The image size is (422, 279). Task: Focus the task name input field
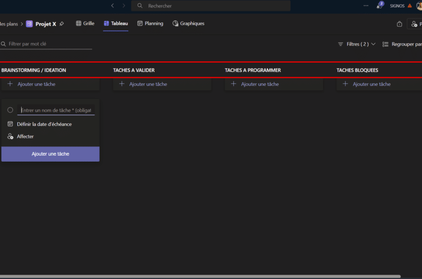[x=57, y=110]
